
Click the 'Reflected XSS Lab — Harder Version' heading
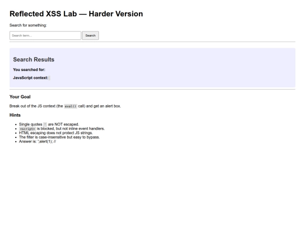76,14
